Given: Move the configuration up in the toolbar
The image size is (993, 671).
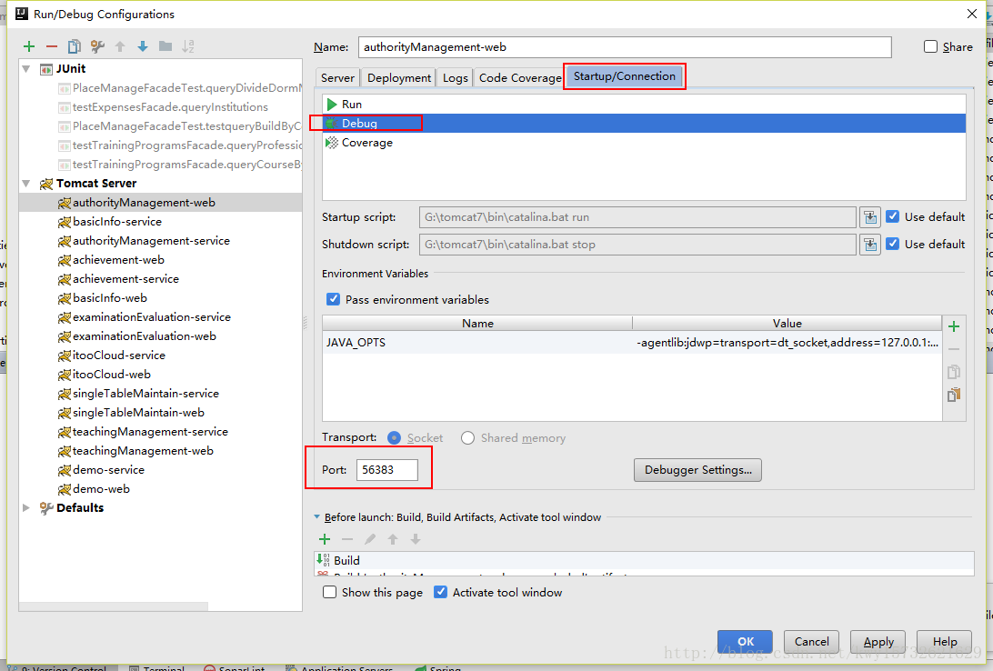Looking at the screenshot, I should pyautogui.click(x=120, y=46).
